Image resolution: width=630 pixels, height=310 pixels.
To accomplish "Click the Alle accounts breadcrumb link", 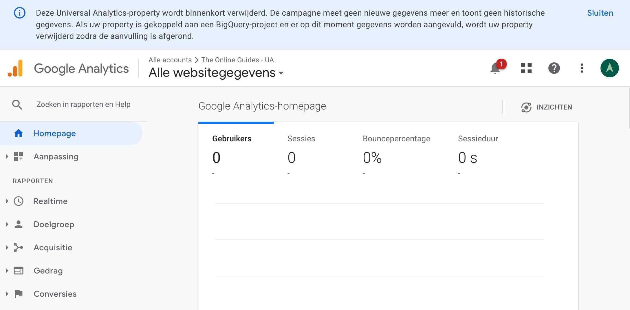I will point(170,60).
